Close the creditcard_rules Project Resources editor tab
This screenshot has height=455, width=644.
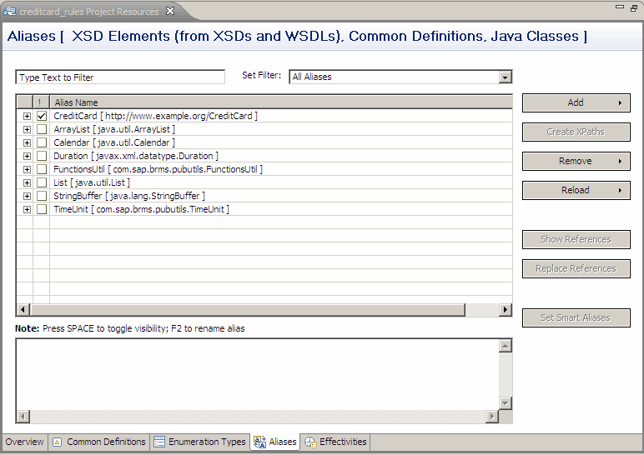point(169,12)
